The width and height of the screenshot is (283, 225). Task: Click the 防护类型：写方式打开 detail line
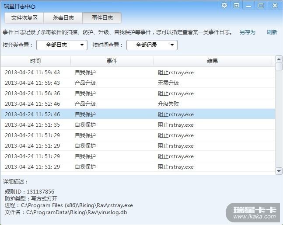coord(31,198)
